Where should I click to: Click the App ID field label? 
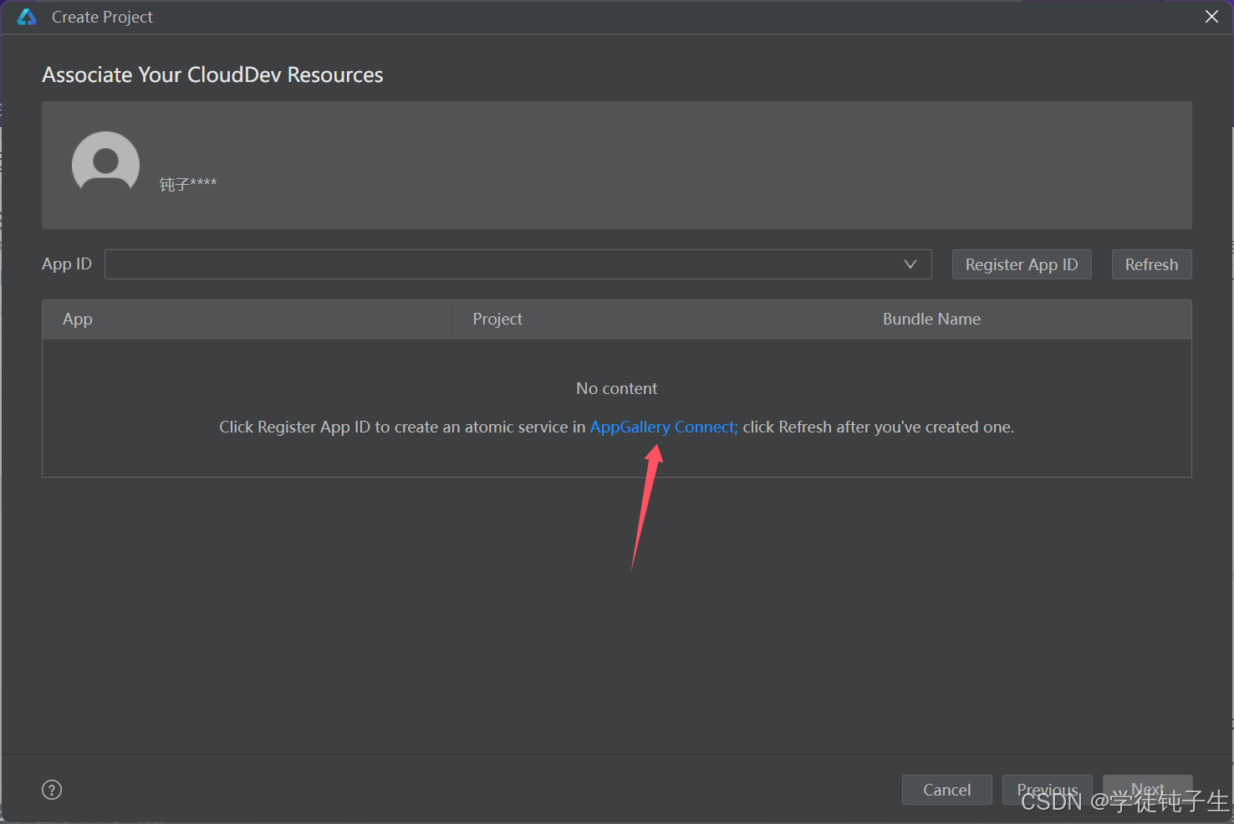click(67, 264)
